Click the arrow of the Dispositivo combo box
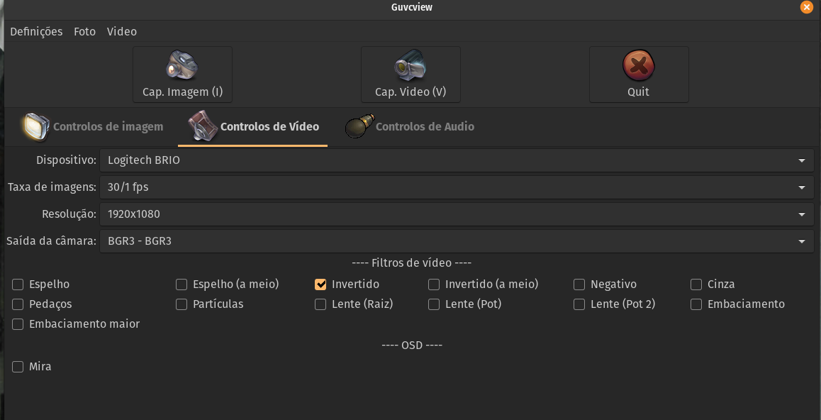This screenshot has height=420, width=821. tap(802, 160)
